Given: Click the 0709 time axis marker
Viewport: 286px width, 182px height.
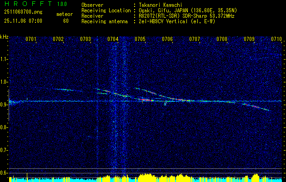Looking at the screenshot, I should tap(249, 39).
